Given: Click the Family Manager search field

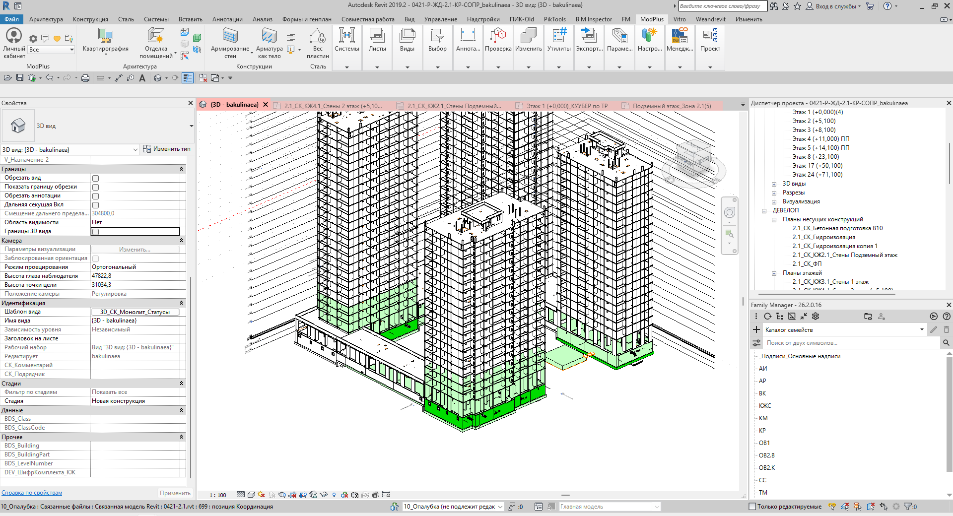Looking at the screenshot, I should [x=851, y=343].
